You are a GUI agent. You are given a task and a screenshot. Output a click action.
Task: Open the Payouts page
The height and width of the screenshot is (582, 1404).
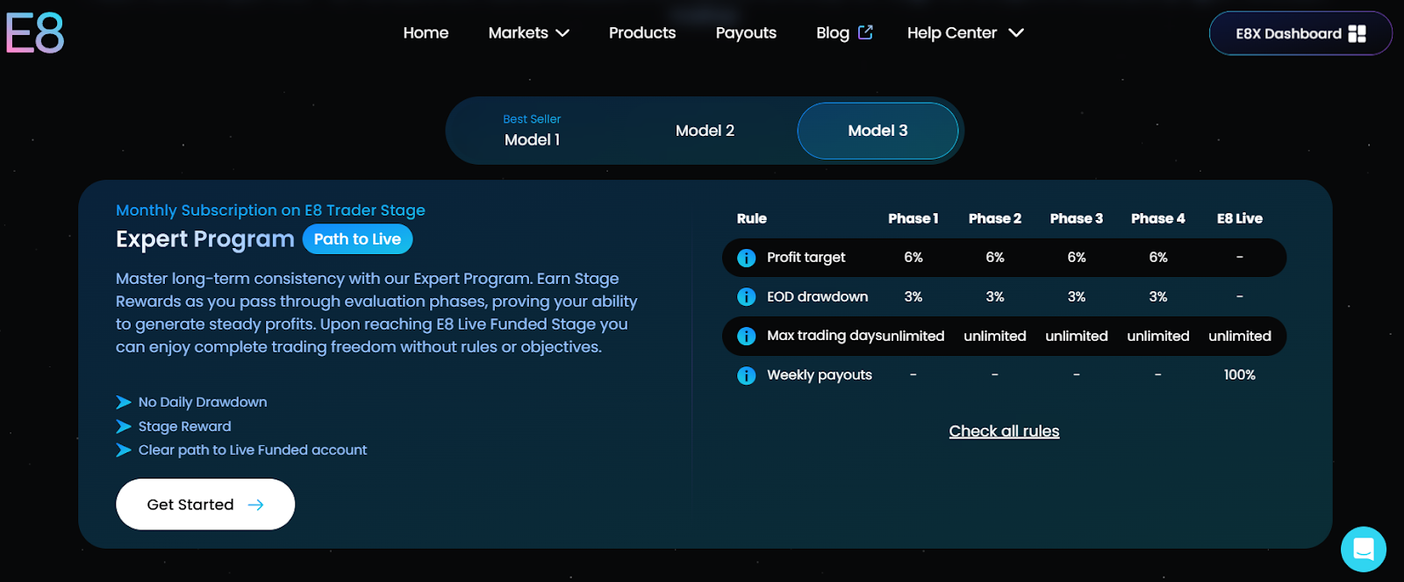coord(746,33)
